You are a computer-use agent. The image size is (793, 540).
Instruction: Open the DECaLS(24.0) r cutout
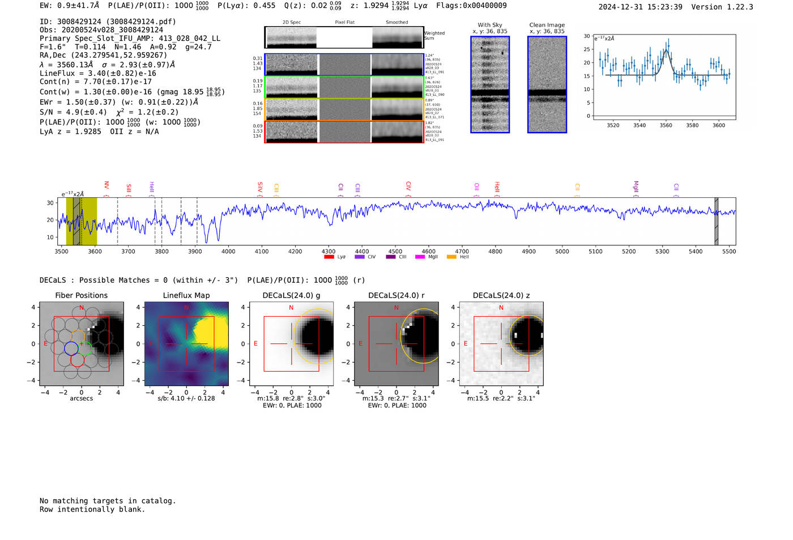(396, 344)
